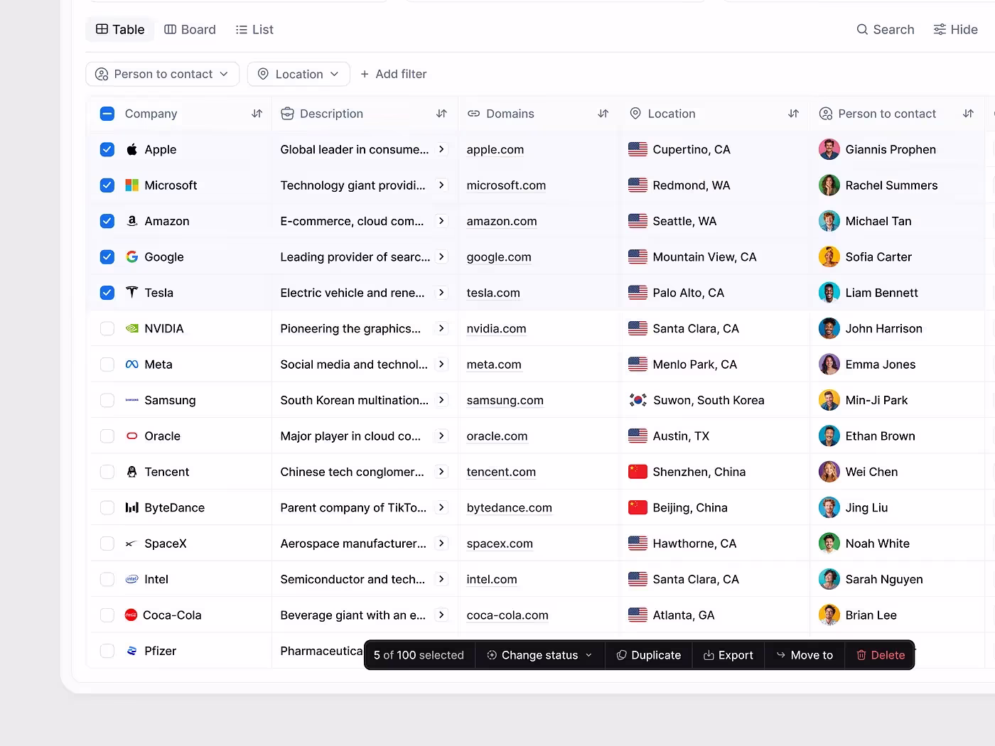The height and width of the screenshot is (746, 995).
Task: Open the Location filter dropdown
Action: click(x=298, y=74)
